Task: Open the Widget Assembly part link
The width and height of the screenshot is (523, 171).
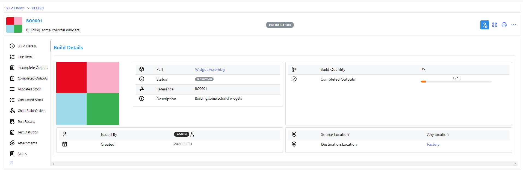Action: [210, 70]
